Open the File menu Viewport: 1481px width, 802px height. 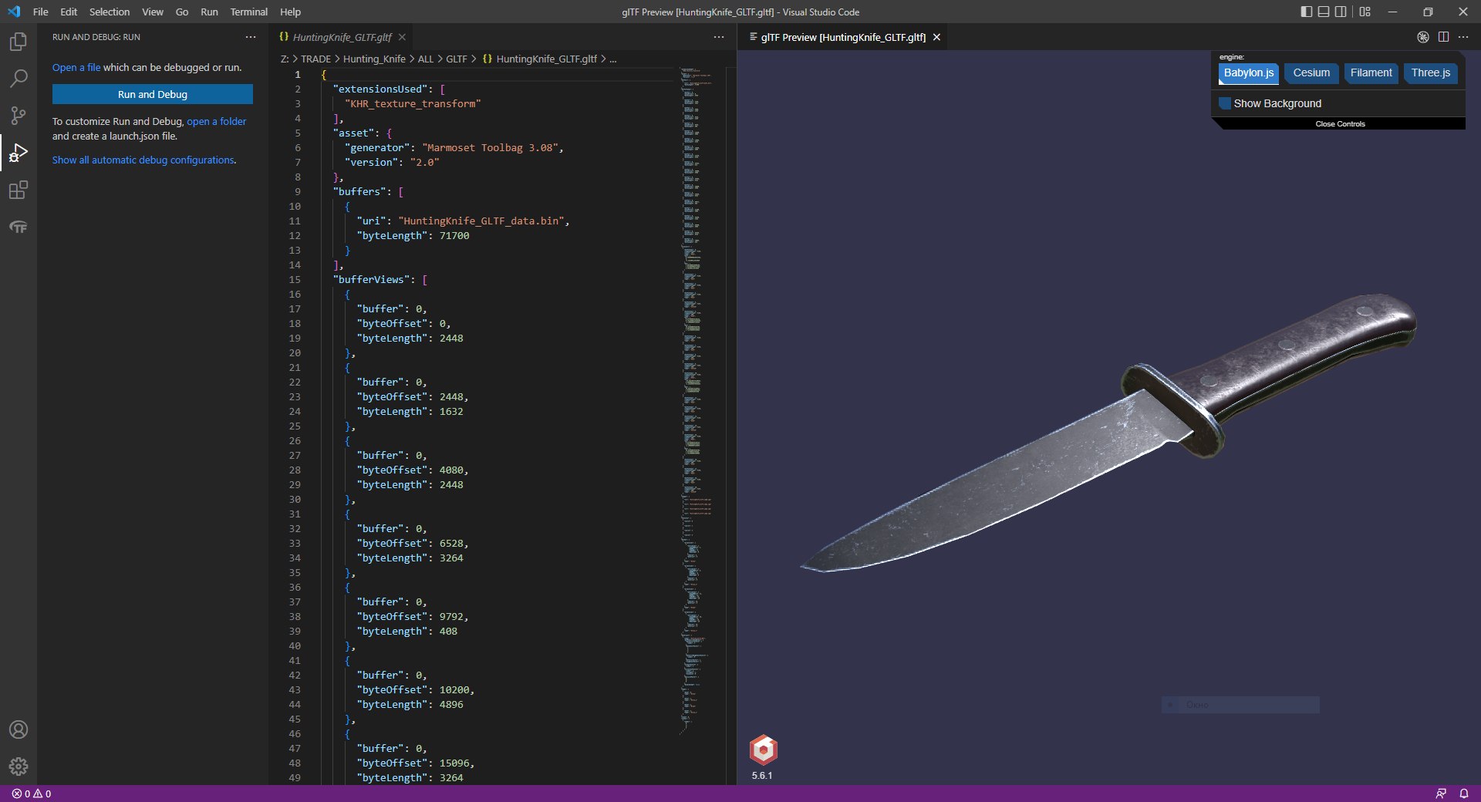coord(41,12)
